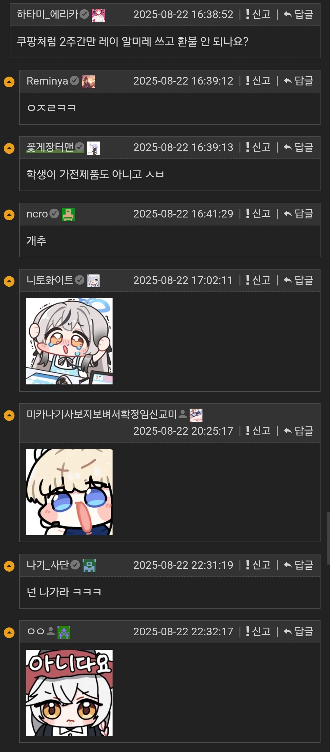Open the username link 꽃게장터맨
The width and height of the screenshot is (330, 752).
click(x=50, y=147)
